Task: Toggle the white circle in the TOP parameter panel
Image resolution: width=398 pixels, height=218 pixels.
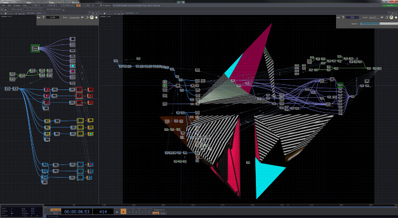Action: pos(396,17)
